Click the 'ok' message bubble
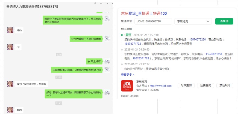 point(18,47)
